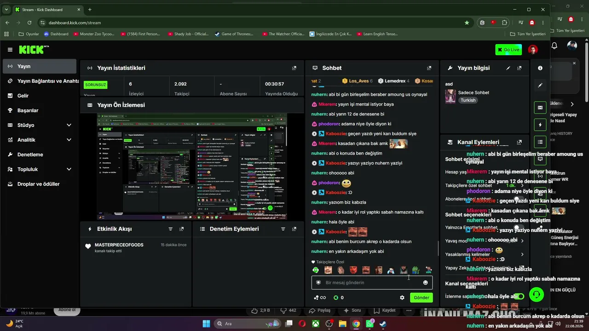
Task: Open Xbox app from the taskbar
Action: pos(316,324)
